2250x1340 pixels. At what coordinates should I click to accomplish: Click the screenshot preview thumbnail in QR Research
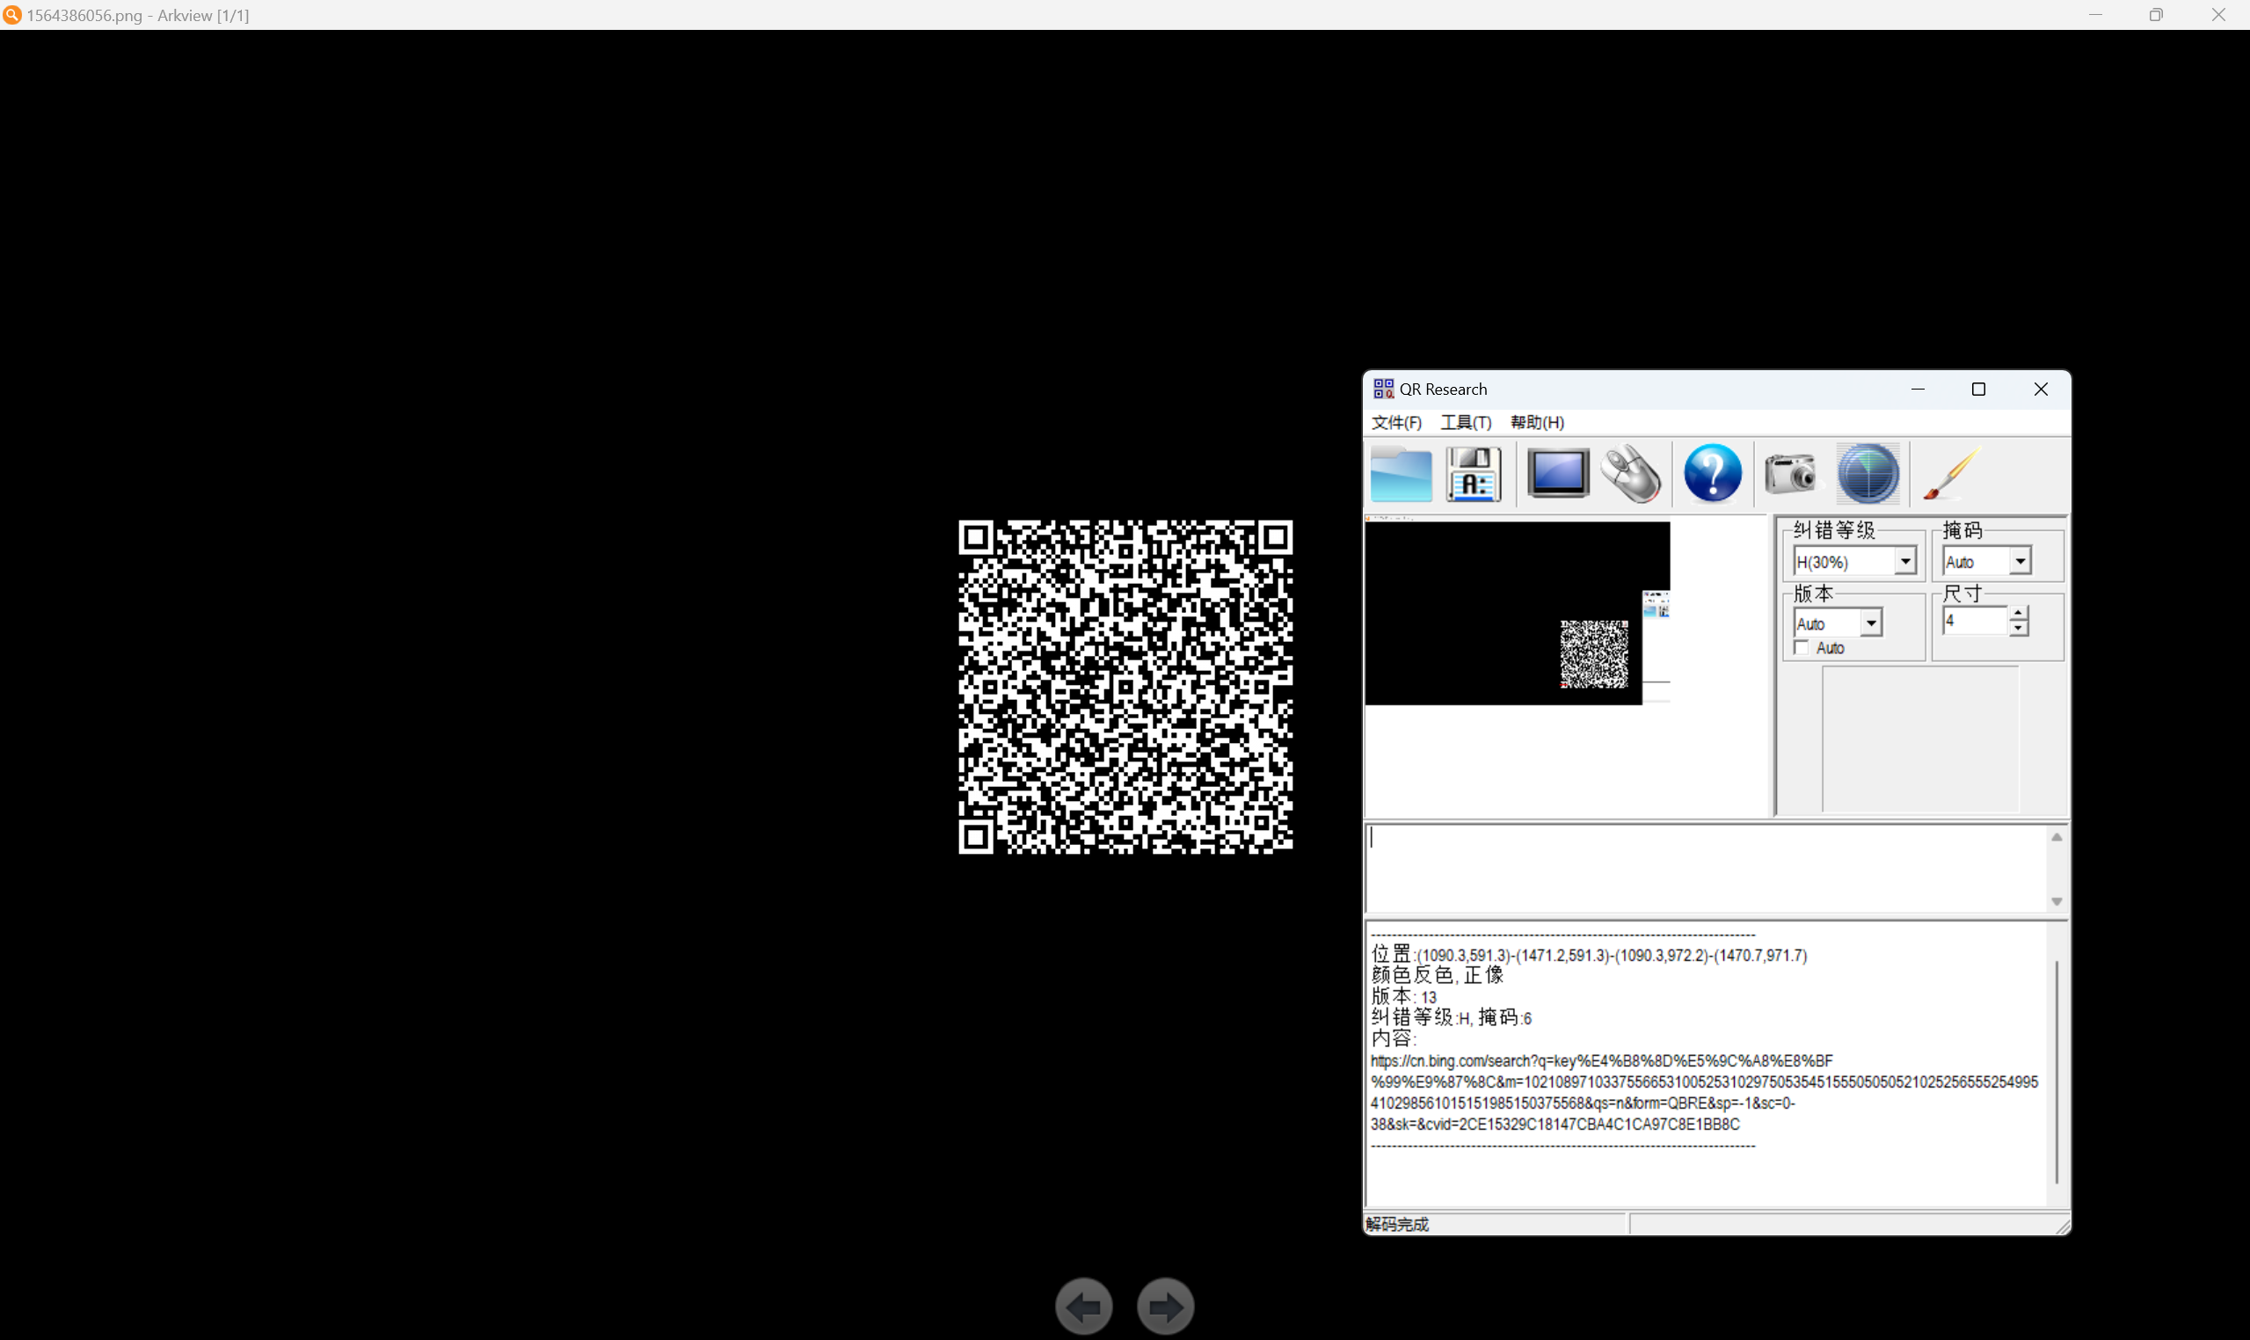[1517, 612]
